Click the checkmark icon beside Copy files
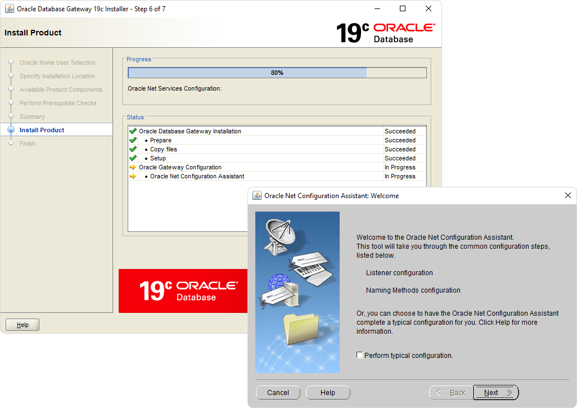Viewport: 577px width, 408px height. [x=133, y=149]
